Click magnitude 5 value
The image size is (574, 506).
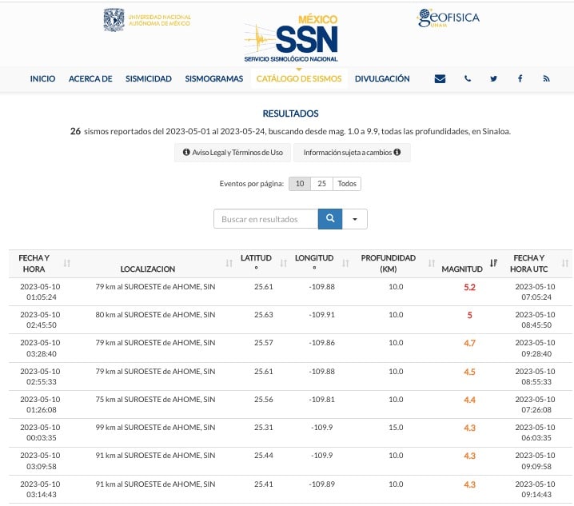coord(469,315)
